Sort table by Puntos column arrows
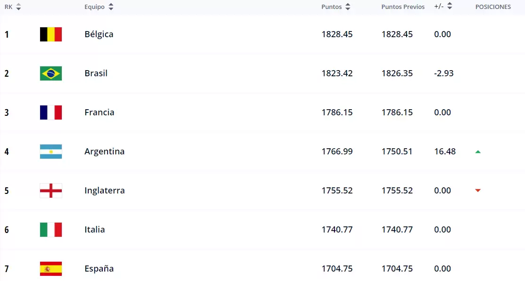525x281 pixels. click(348, 7)
